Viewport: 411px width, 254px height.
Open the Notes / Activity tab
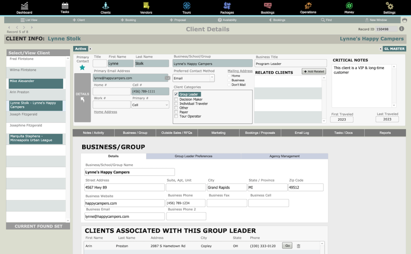coord(93,133)
